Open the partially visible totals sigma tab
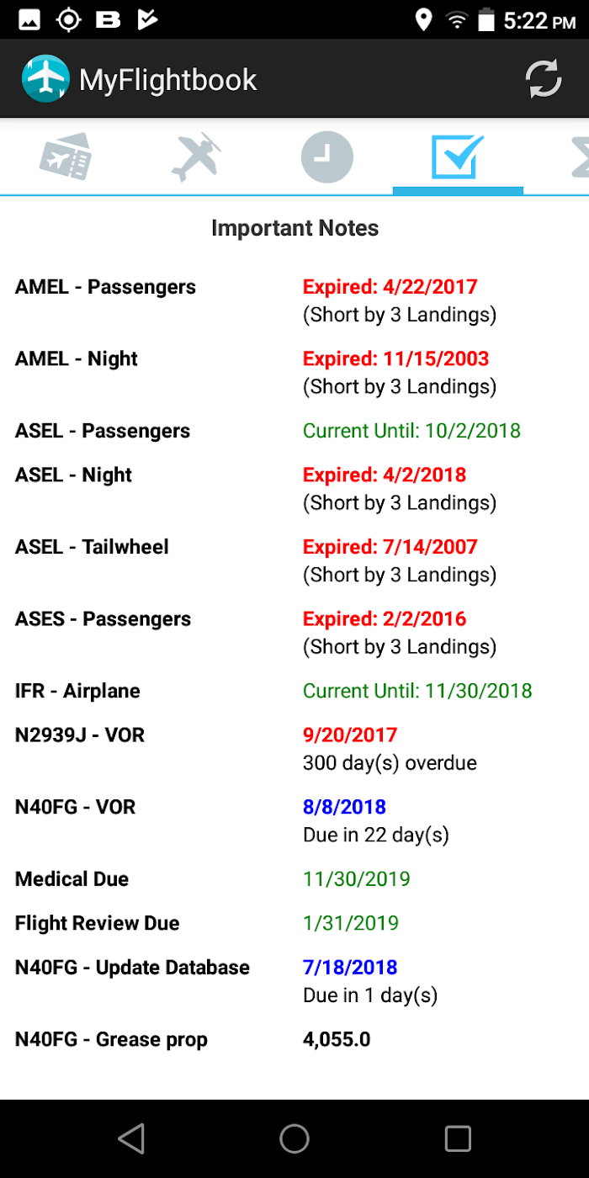Viewport: 589px width, 1178px height. click(578, 157)
